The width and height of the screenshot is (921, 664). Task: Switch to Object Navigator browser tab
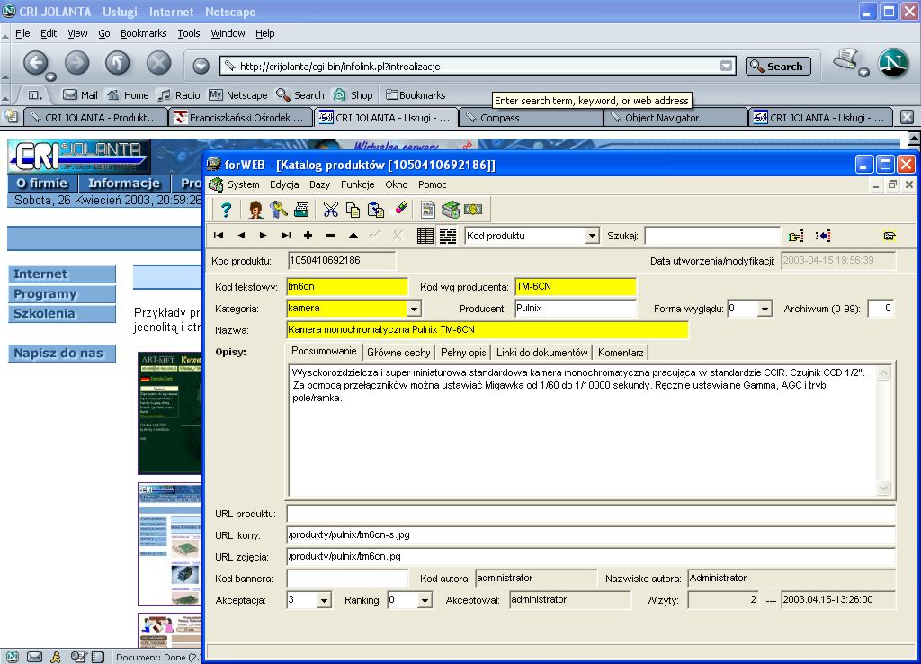pyautogui.click(x=676, y=118)
